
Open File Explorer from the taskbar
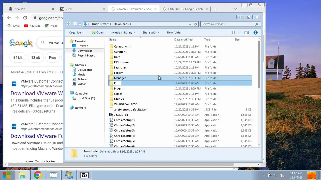point(22,175)
